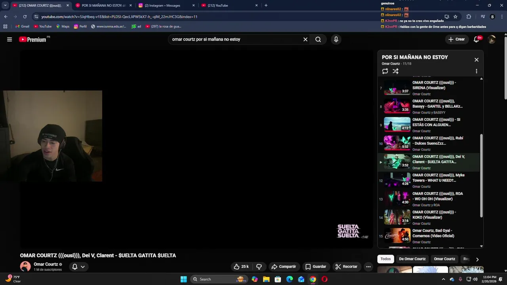Open the account avatar menu

492,39
